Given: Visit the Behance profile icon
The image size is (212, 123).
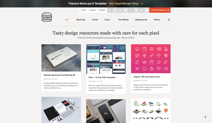Looking at the screenshot, I should (120, 10).
